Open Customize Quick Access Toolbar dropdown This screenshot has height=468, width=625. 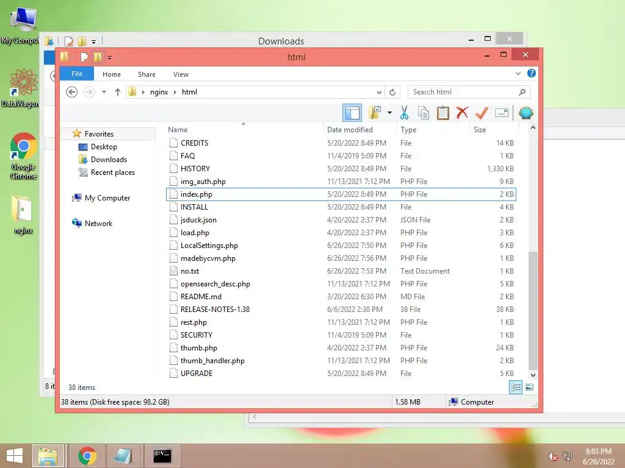(109, 57)
